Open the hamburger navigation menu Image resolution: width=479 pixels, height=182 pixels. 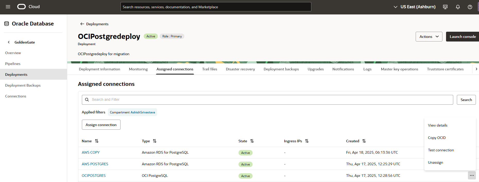(x=8, y=7)
